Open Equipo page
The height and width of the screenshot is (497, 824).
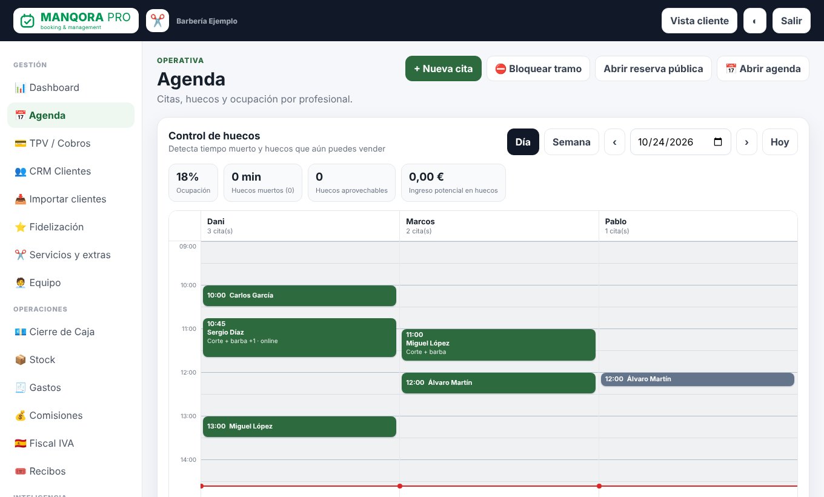click(x=71, y=282)
